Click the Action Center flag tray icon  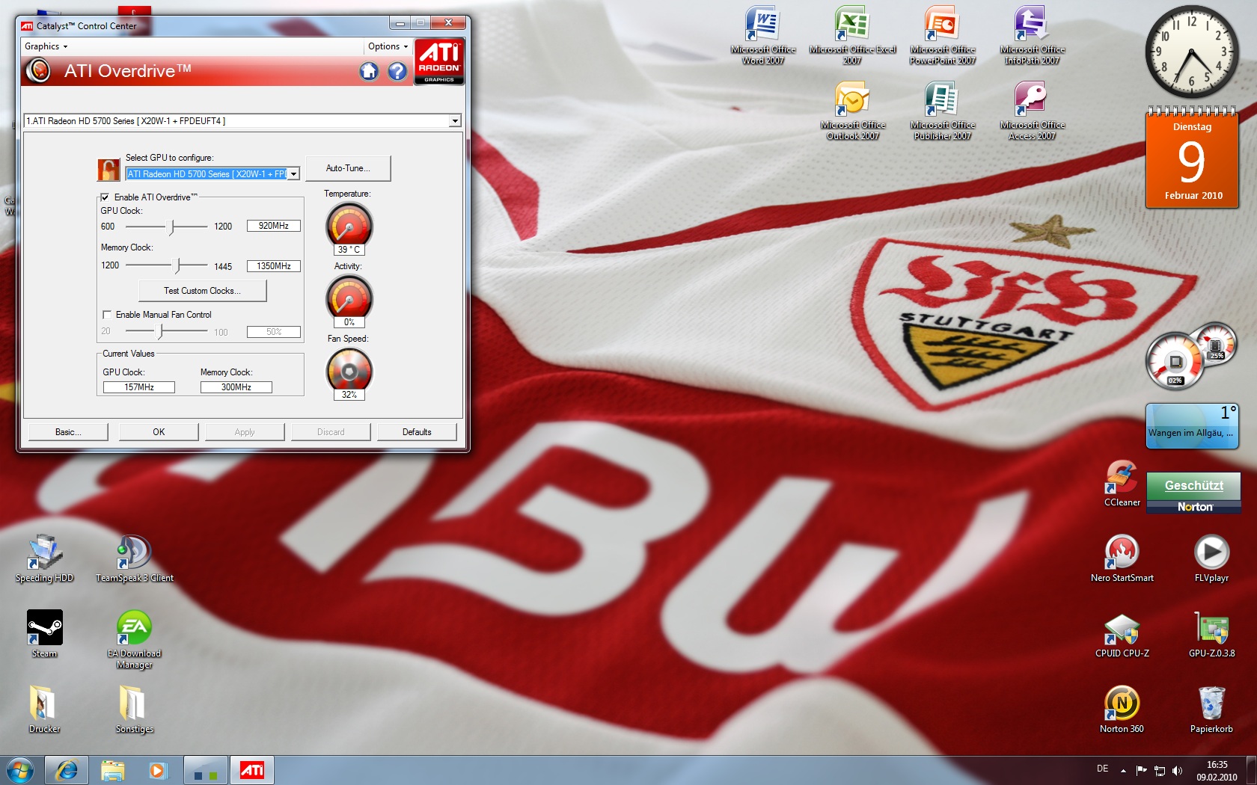pos(1141,770)
